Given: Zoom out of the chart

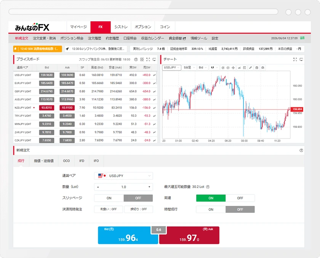Looking at the screenshot, I should [x=228, y=68].
